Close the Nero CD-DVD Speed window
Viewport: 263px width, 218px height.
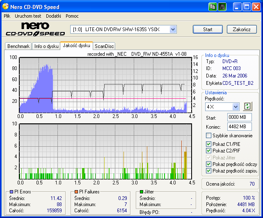tap(256, 7)
